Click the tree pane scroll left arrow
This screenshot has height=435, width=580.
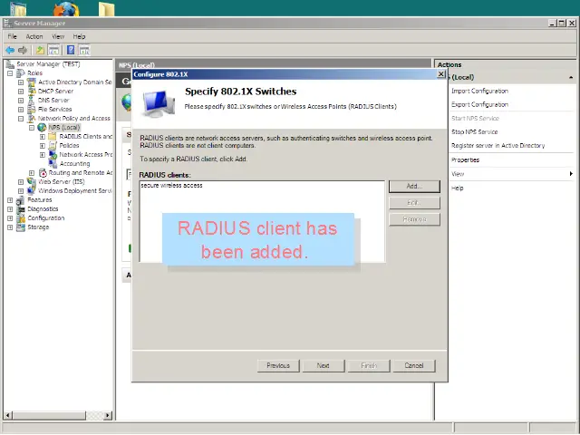click(x=8, y=415)
